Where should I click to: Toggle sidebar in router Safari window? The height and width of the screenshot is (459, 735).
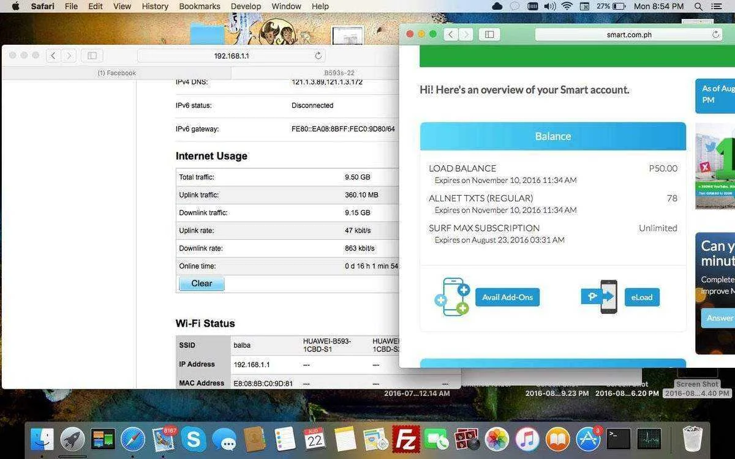[x=92, y=56]
